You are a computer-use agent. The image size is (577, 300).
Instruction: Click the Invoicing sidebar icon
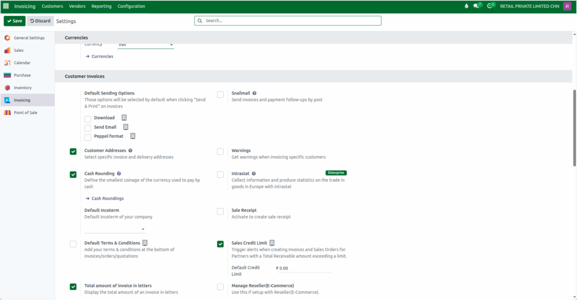[x=7, y=100]
